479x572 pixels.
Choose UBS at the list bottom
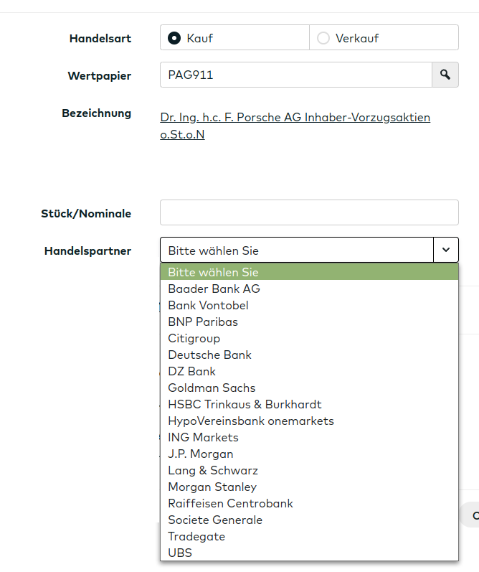tap(180, 553)
